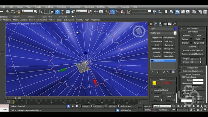Click the vertex Illumination swatch
The height and width of the screenshot is (117, 208).
198,83
